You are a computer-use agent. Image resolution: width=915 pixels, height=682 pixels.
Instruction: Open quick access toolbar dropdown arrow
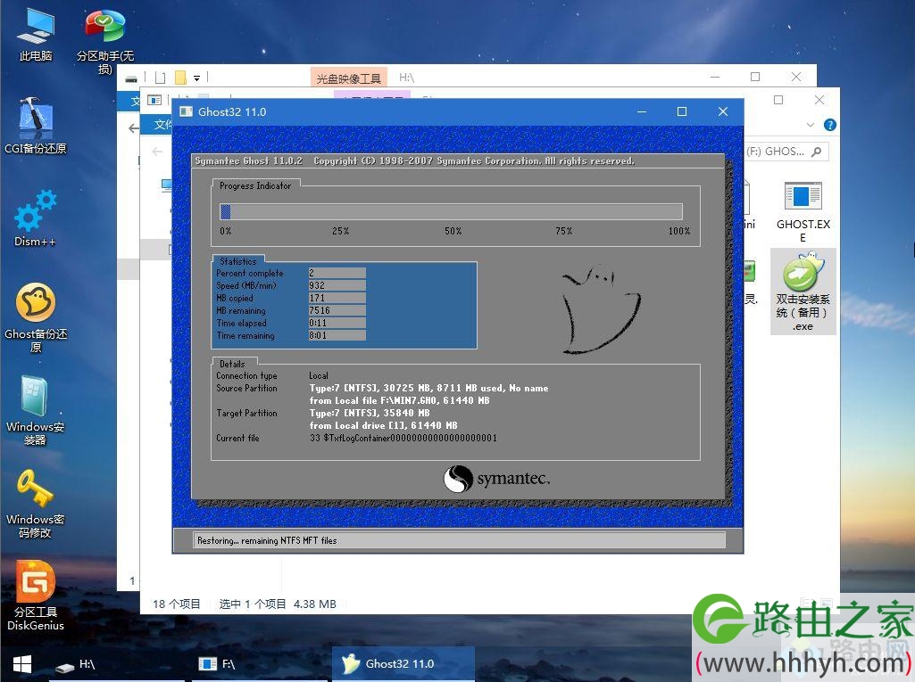tap(196, 78)
